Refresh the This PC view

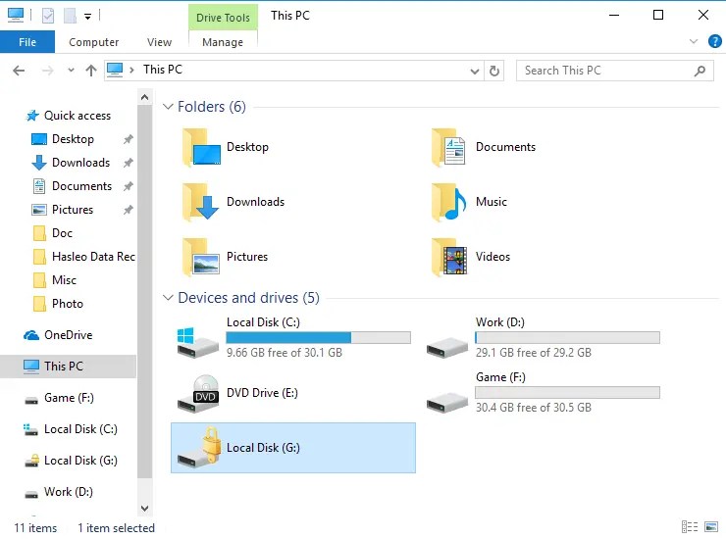494,71
